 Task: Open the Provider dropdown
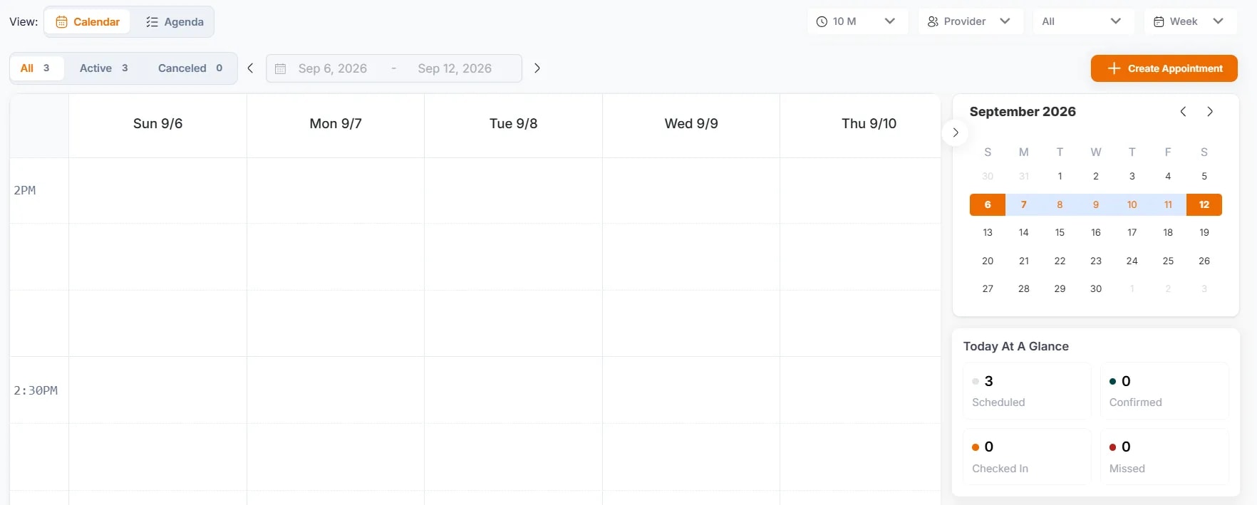tap(971, 21)
